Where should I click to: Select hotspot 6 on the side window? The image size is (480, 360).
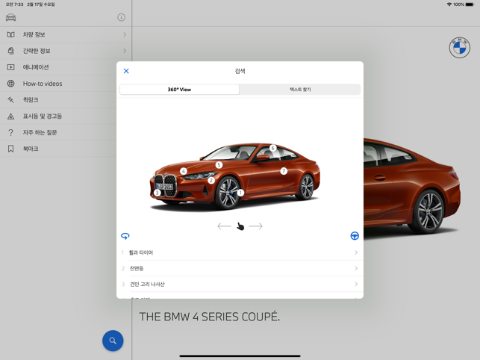[272, 148]
